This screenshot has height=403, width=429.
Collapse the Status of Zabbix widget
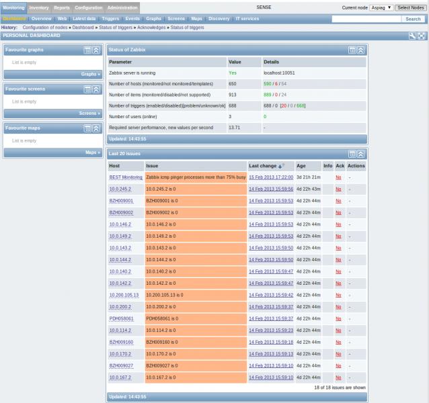pos(361,50)
